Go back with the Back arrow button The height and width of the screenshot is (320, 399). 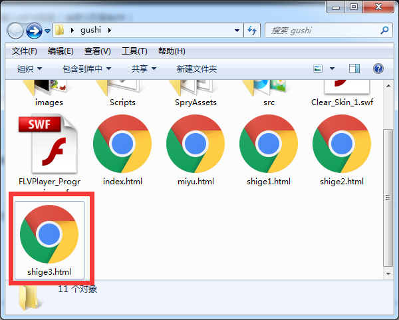[x=15, y=31]
